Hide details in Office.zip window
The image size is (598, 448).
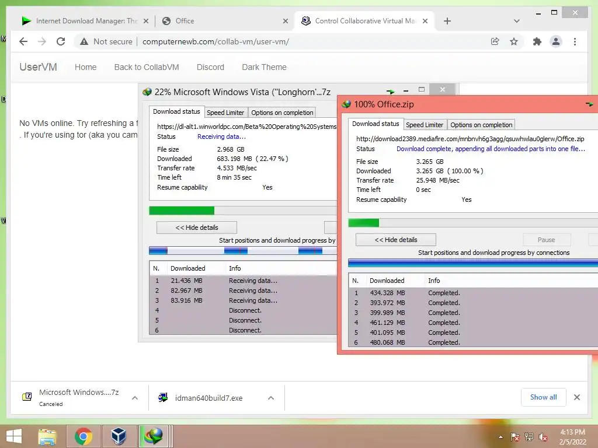pos(395,240)
